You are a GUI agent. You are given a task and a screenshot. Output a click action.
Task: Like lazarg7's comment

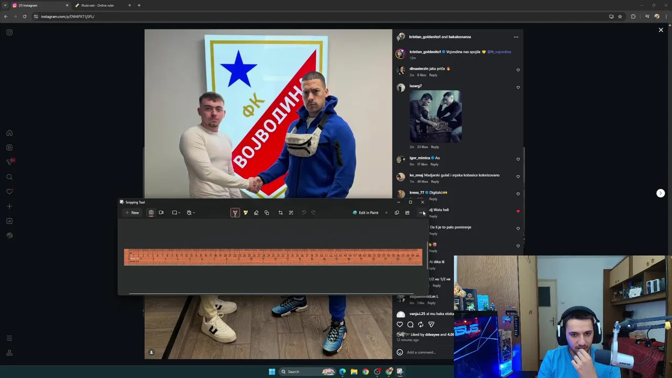[x=518, y=87]
